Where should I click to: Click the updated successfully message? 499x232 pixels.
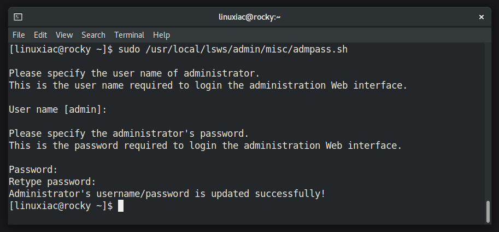pyautogui.click(x=167, y=194)
